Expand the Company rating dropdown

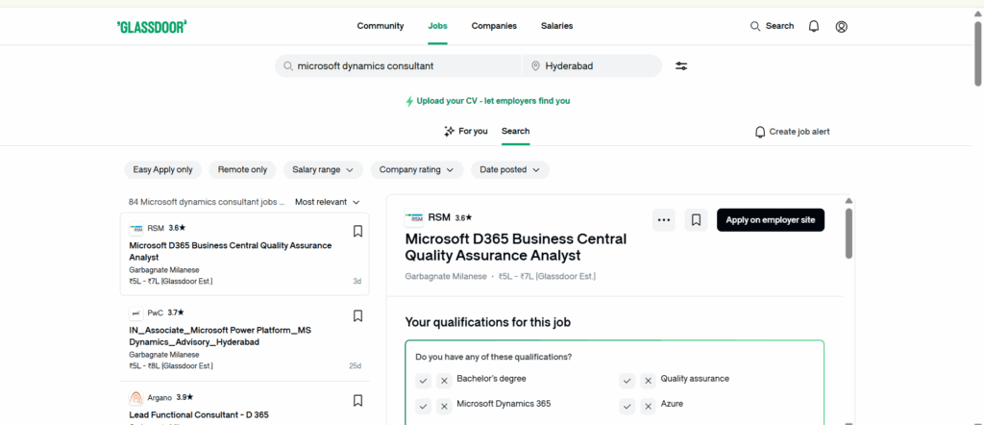click(x=416, y=170)
